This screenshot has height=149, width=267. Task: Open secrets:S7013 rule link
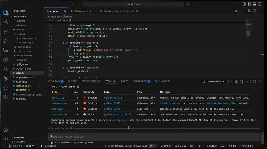[x=113, y=98]
